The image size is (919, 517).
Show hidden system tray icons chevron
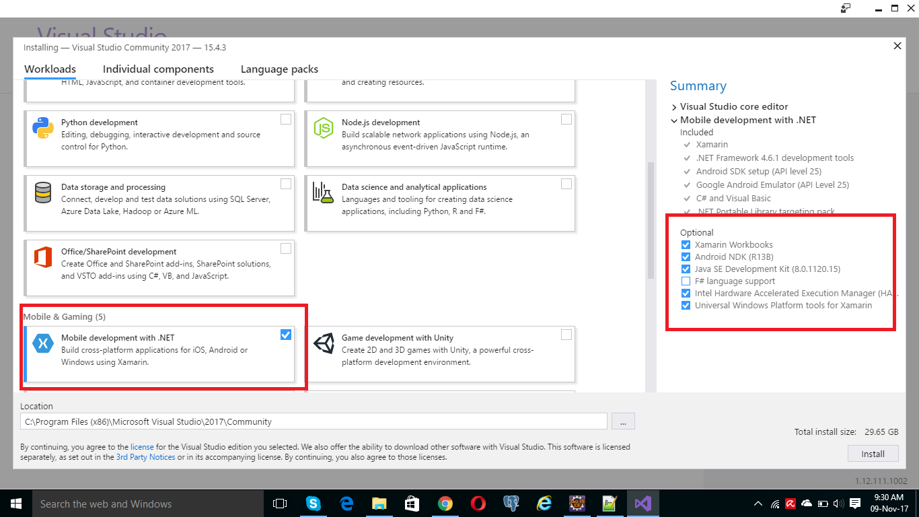tap(758, 504)
